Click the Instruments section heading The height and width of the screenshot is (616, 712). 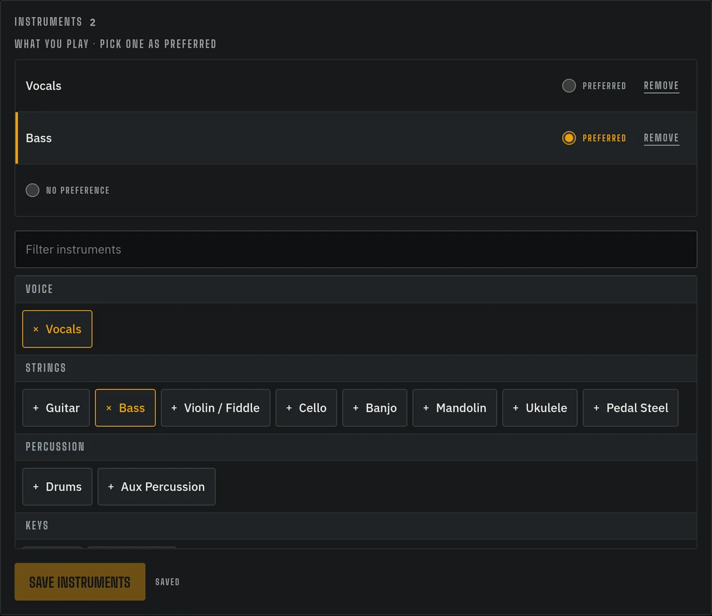(48, 22)
